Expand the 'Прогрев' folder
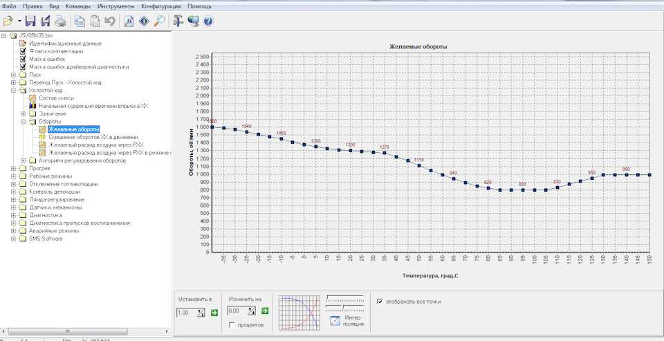 [14, 168]
